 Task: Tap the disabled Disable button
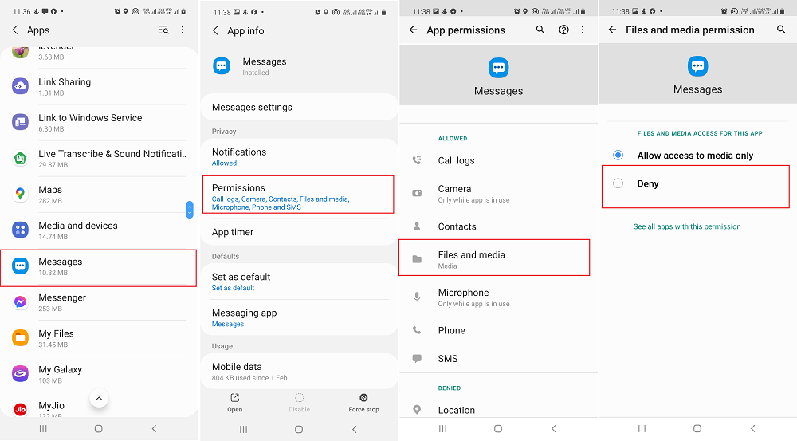[x=299, y=402]
